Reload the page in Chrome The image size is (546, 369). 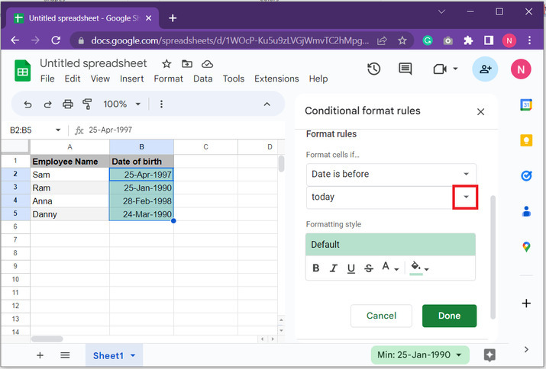coord(56,40)
